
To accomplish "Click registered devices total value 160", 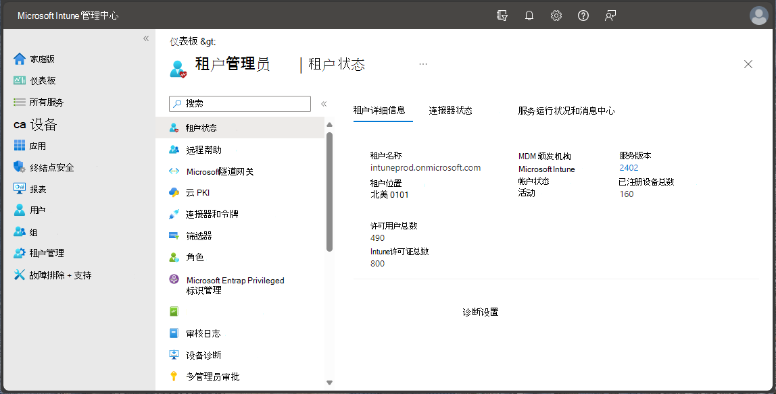I will click(627, 194).
